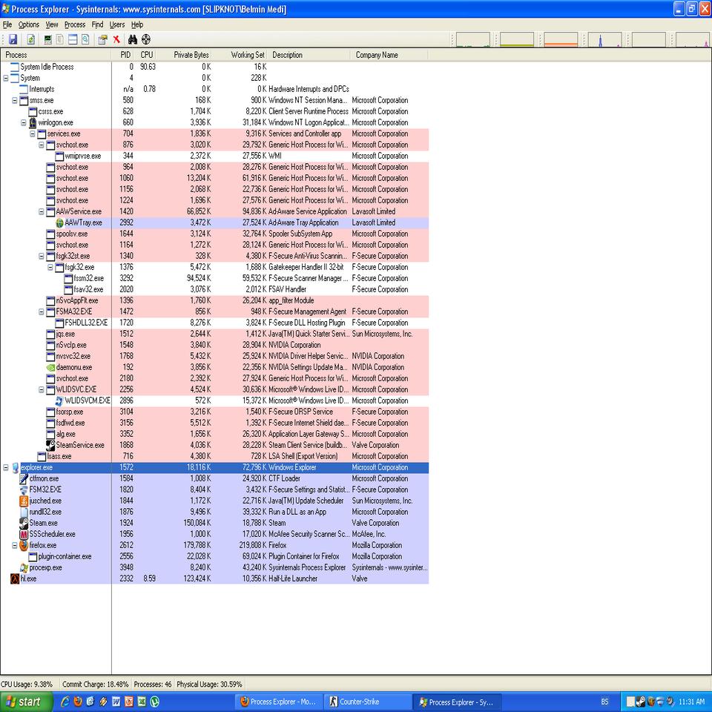Collapse the FSMA32.EXE tree node
The height and width of the screenshot is (712, 712).
point(42,312)
